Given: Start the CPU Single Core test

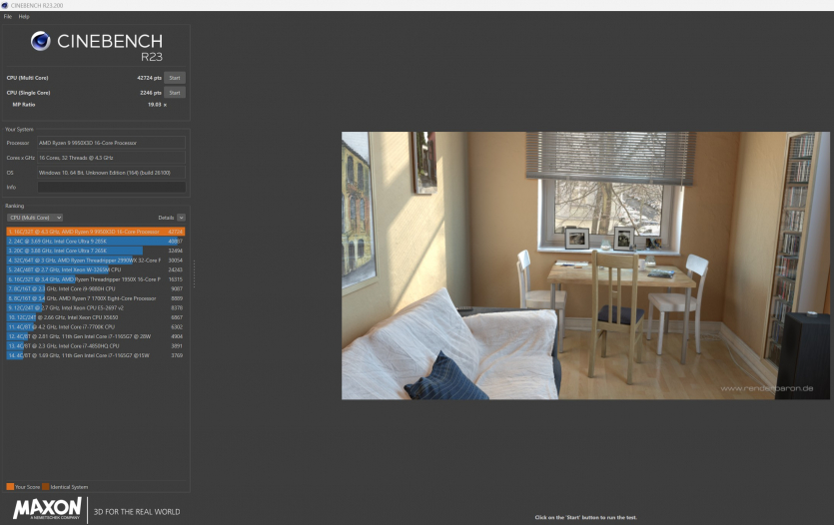Looking at the screenshot, I should click(x=174, y=93).
